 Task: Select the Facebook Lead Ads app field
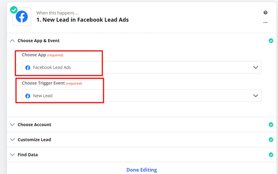[x=121, y=67]
